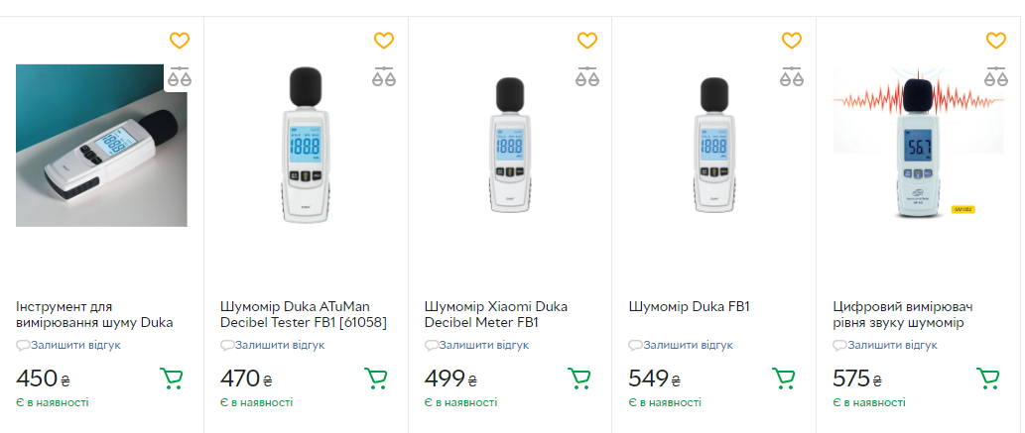Image resolution: width=1025 pixels, height=433 pixels.
Task: Add Шумомір Duka FB1 to wishlist
Action: point(792,41)
